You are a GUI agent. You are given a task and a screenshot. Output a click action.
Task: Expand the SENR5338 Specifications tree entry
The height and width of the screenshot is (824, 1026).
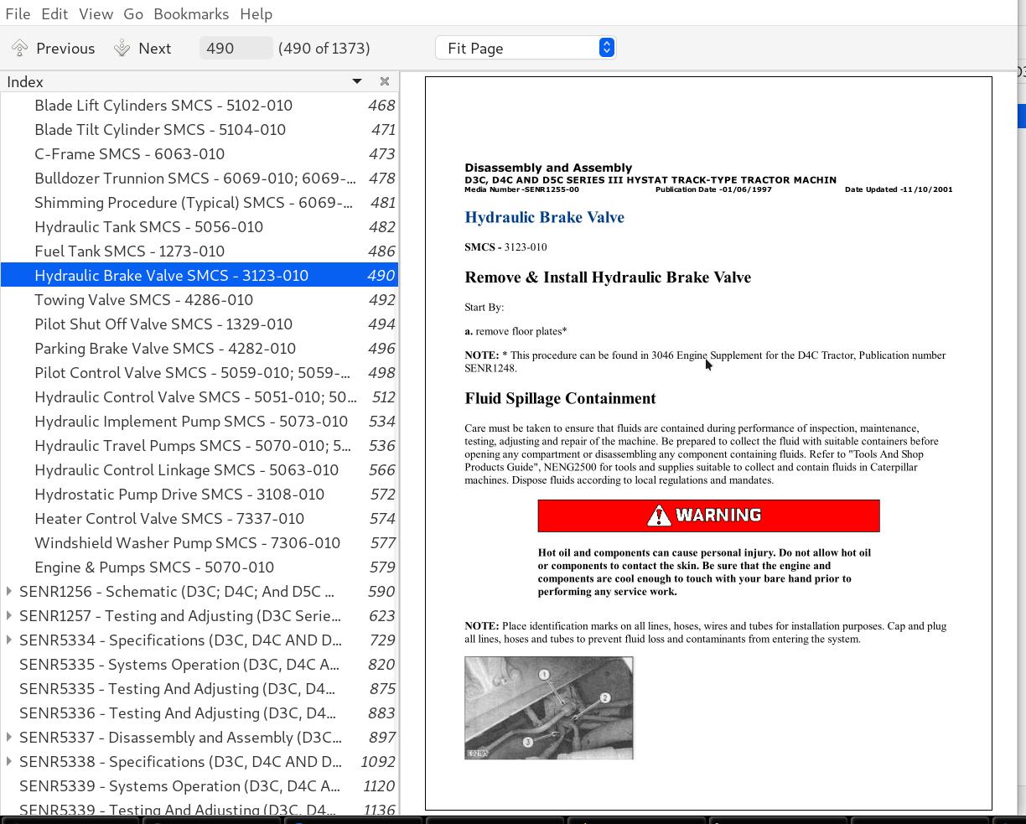8,761
